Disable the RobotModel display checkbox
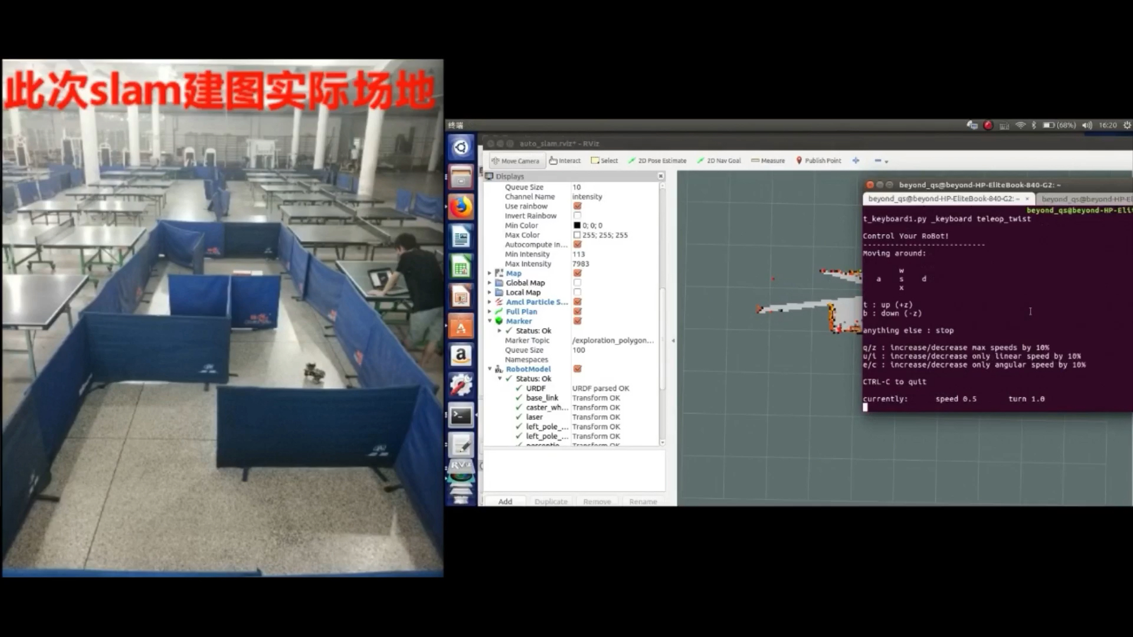The image size is (1133, 637). [x=577, y=369]
